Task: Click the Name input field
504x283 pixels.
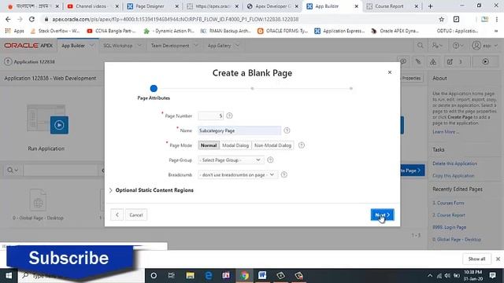Action: pos(239,130)
